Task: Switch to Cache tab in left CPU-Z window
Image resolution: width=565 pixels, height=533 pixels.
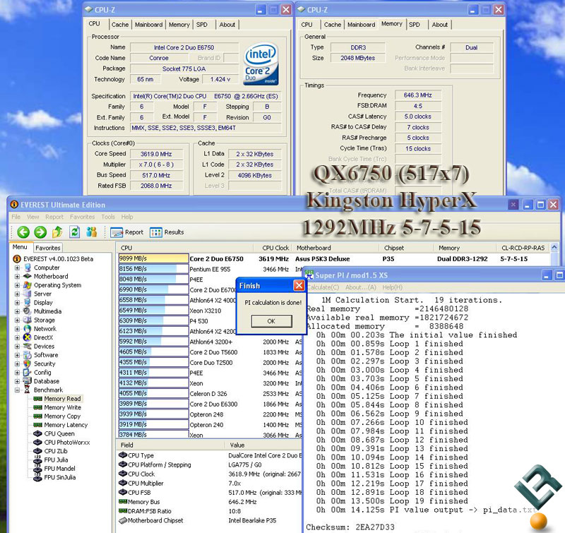Action: point(120,25)
